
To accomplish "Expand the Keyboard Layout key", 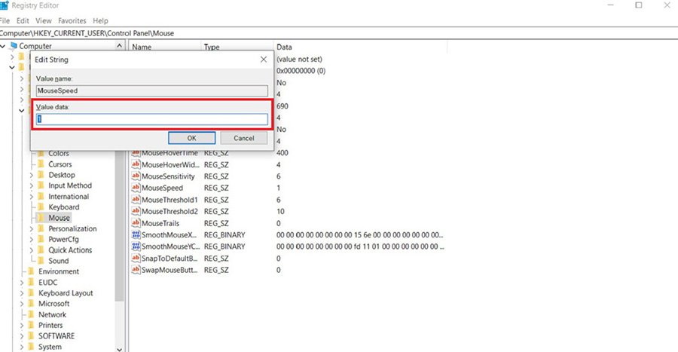I will (22, 293).
